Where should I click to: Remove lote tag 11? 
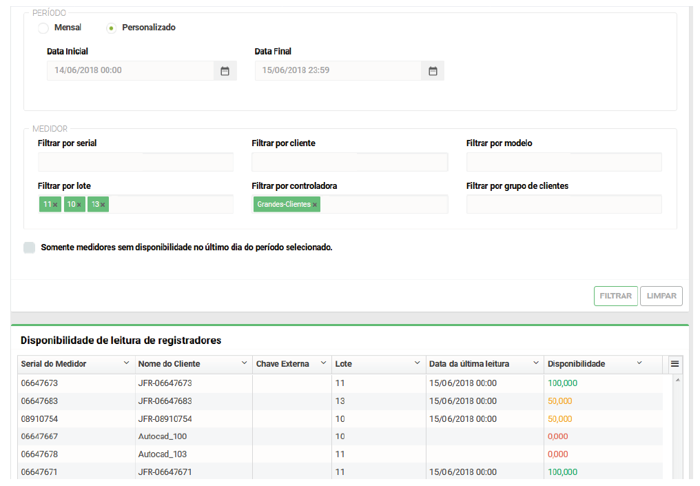pyautogui.click(x=56, y=205)
